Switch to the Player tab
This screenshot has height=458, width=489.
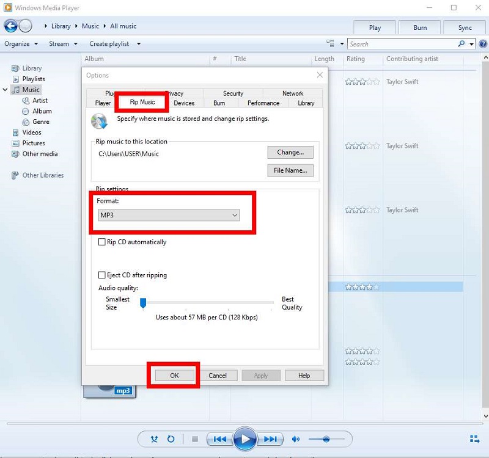103,103
